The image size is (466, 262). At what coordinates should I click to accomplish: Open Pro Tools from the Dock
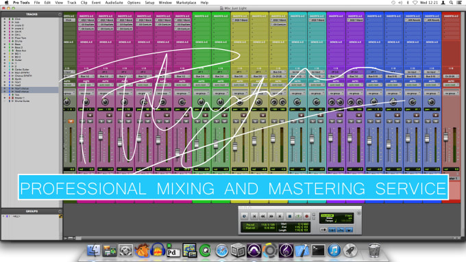(254, 251)
